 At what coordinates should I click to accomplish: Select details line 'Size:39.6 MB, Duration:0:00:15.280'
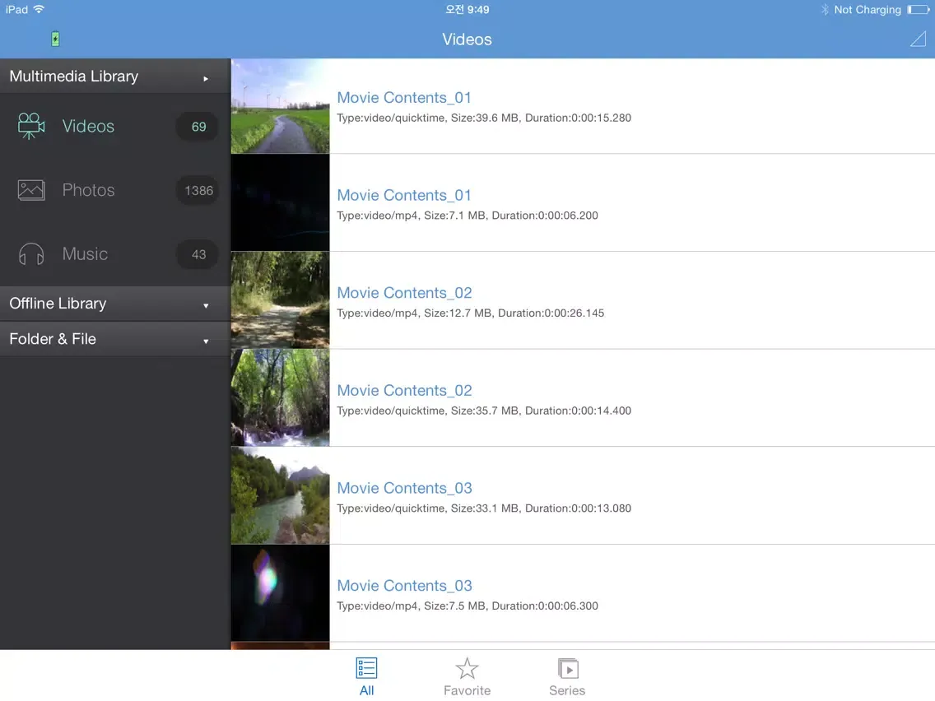(x=541, y=118)
